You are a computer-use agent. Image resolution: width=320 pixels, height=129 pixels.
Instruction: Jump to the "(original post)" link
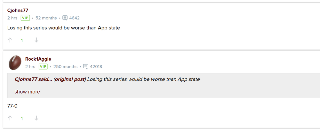[70, 79]
